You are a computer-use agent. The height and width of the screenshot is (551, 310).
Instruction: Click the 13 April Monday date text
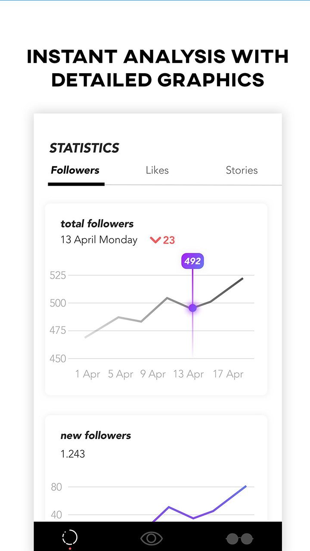click(99, 240)
